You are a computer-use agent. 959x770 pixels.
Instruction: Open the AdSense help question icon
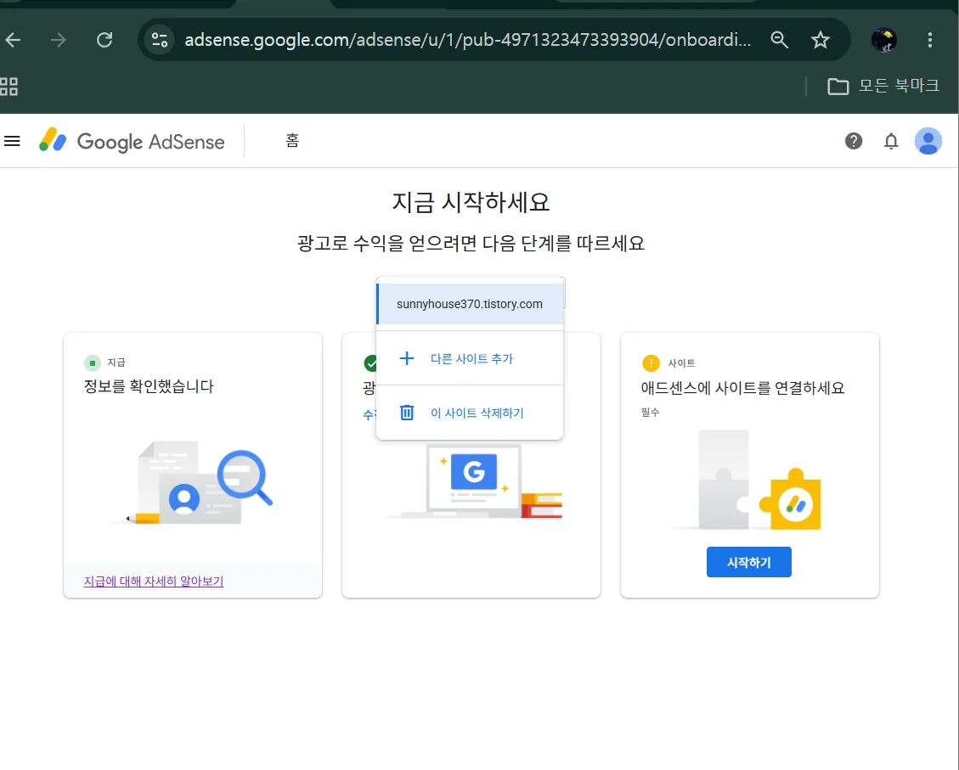tap(854, 141)
